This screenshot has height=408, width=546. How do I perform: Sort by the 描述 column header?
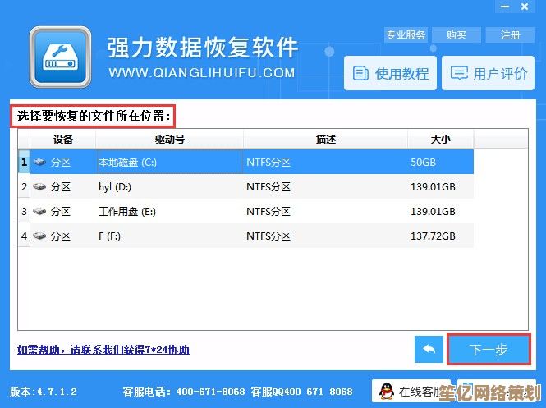point(325,140)
